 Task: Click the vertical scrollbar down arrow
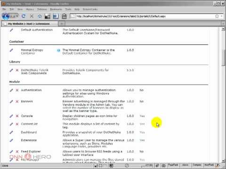click(223, 161)
